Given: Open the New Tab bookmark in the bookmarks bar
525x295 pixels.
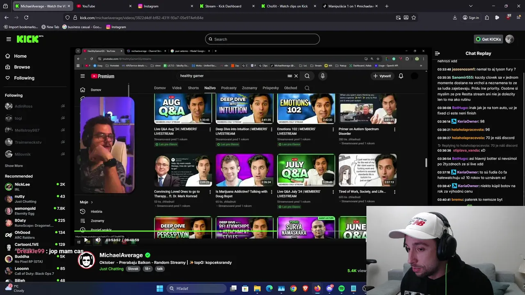Looking at the screenshot, I should click(50, 27).
